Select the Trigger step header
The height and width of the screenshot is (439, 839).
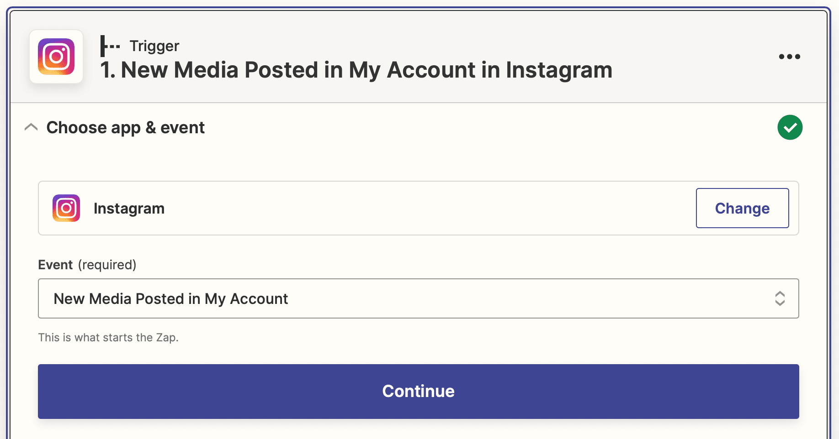(x=154, y=45)
